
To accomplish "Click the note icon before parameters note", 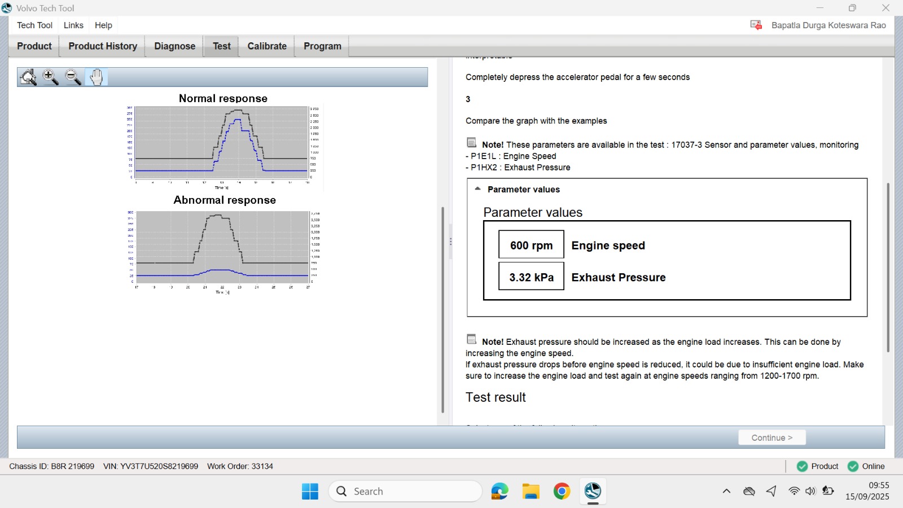I will click(x=472, y=142).
